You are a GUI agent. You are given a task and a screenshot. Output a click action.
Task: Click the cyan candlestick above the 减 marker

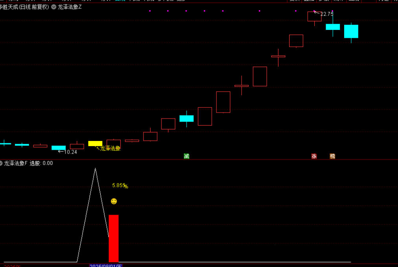[187, 119]
